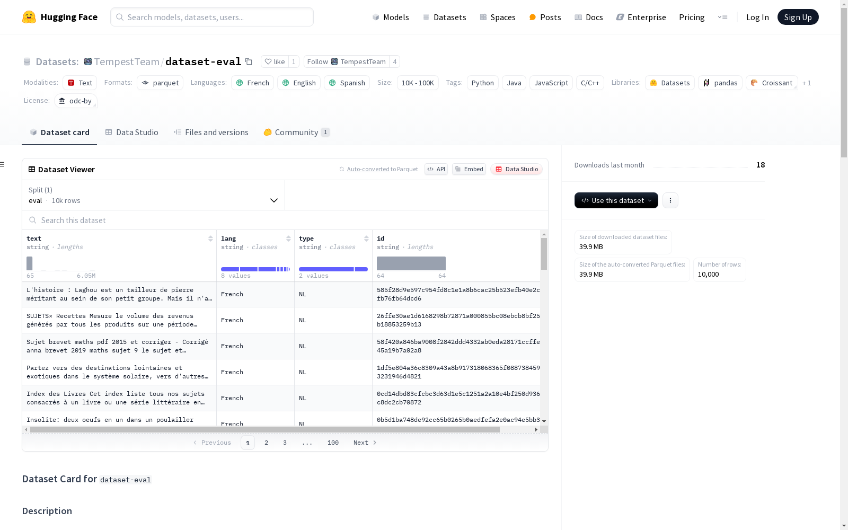Click the table vertical scrollbar thumb
Image resolution: width=848 pixels, height=530 pixels.
pos(544,253)
